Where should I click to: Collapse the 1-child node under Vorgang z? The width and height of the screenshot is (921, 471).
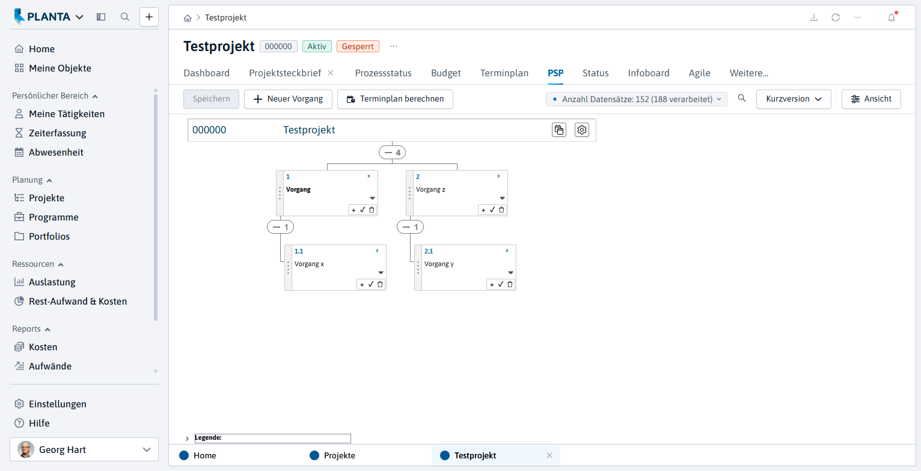click(x=411, y=227)
